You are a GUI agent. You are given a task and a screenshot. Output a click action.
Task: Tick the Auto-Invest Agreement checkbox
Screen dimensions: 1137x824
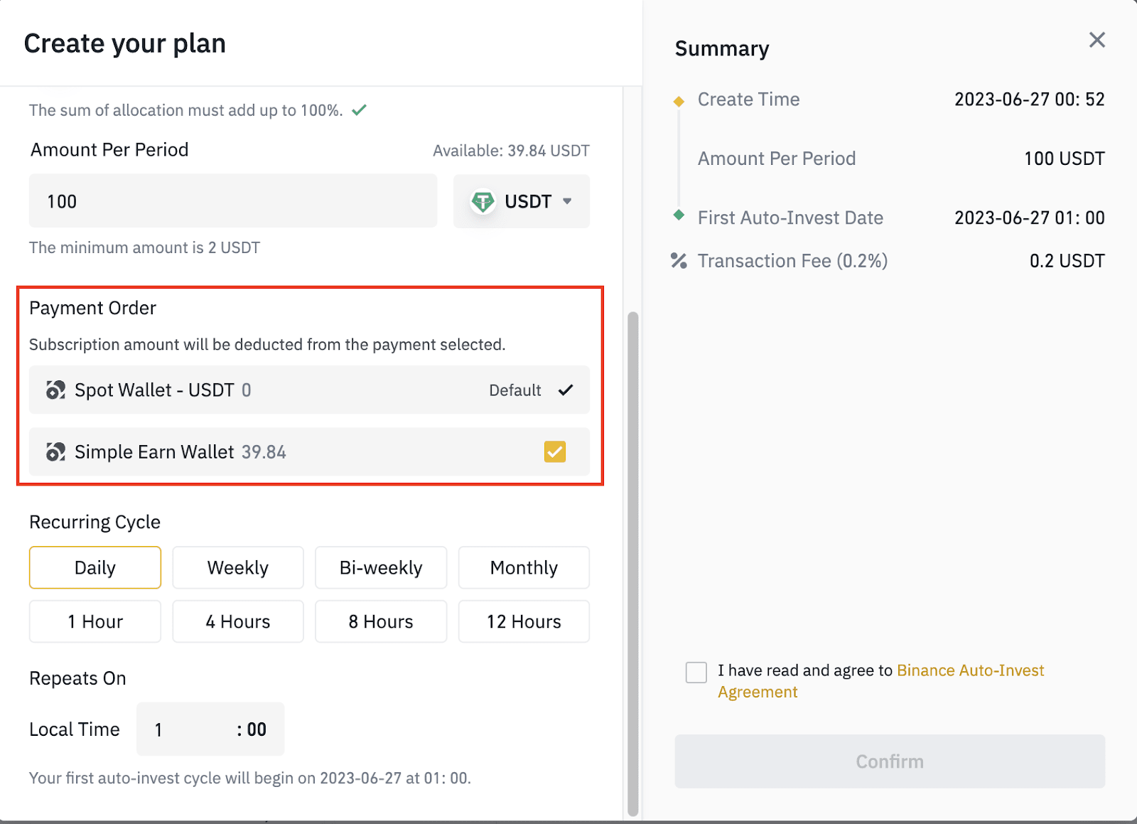pyautogui.click(x=696, y=672)
